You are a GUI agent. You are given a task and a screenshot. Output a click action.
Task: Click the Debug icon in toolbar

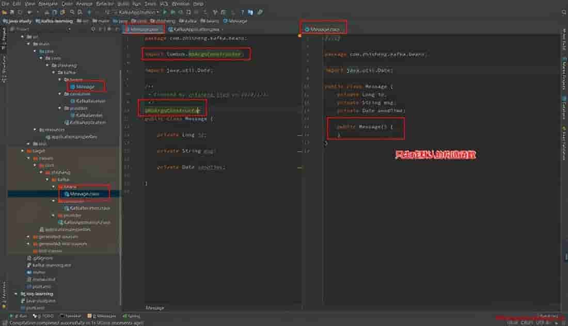[x=172, y=12]
